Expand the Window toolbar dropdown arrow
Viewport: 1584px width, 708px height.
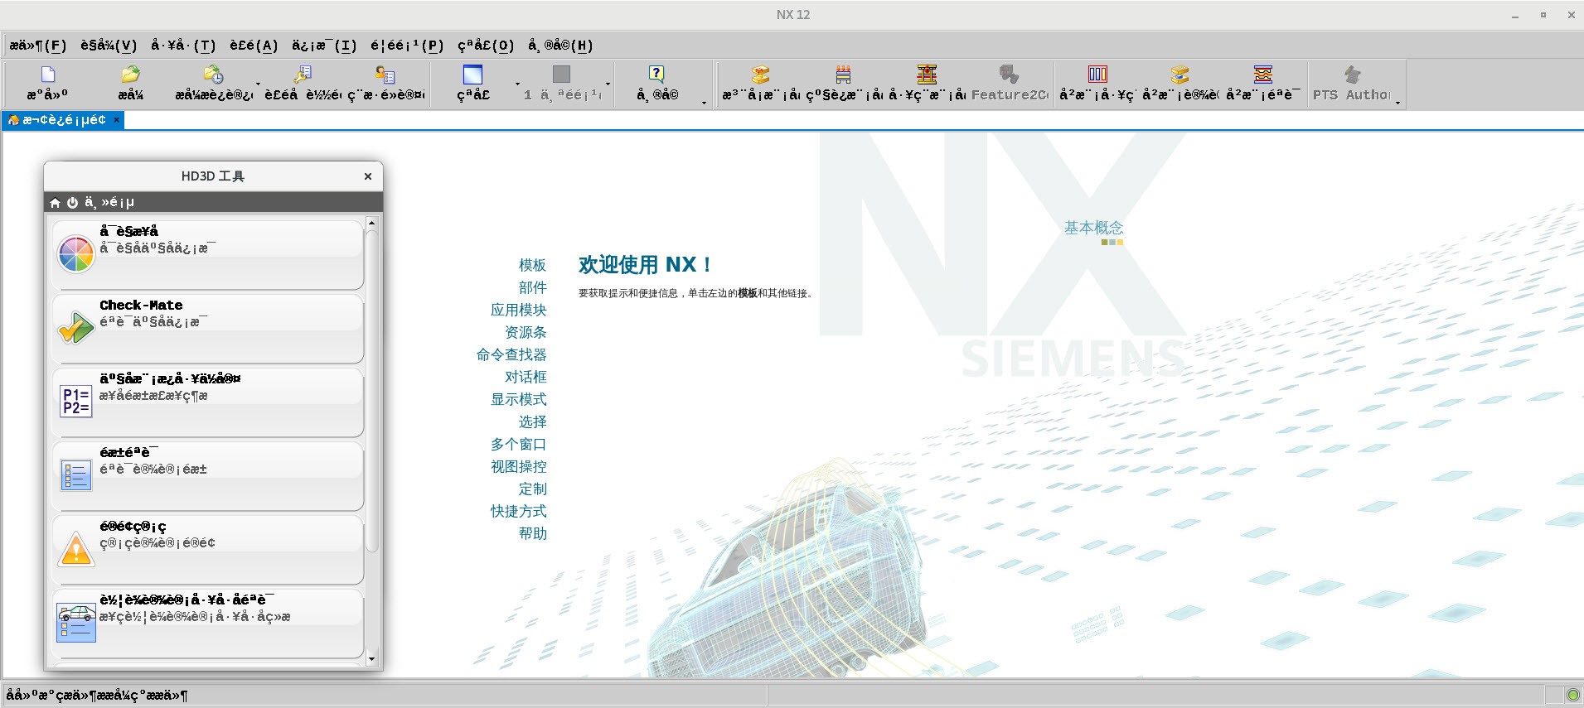point(518,84)
